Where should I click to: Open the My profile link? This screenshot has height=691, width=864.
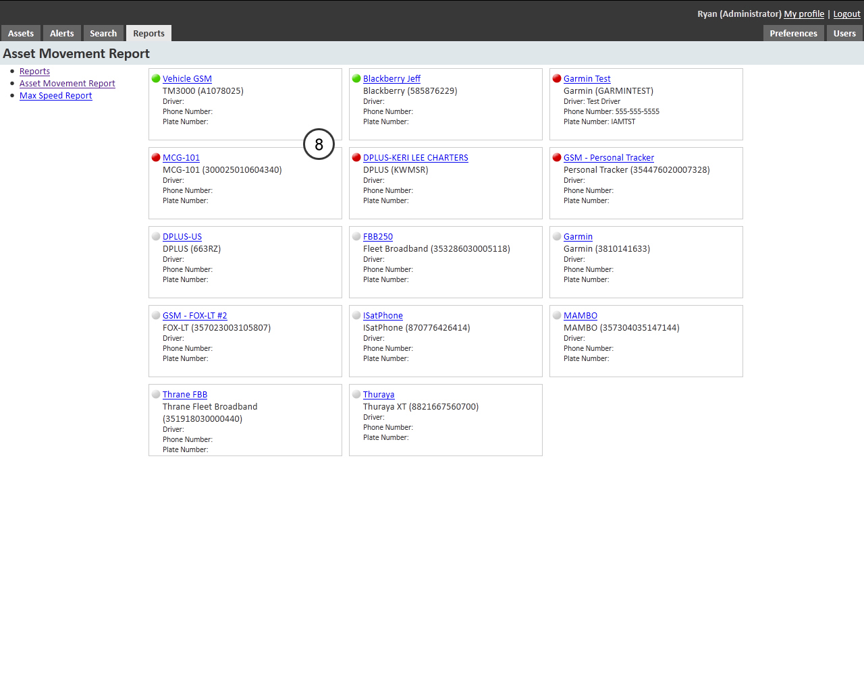[x=804, y=14]
